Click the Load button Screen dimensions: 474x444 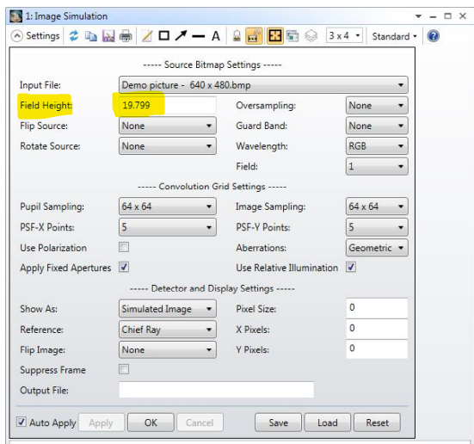(x=328, y=422)
